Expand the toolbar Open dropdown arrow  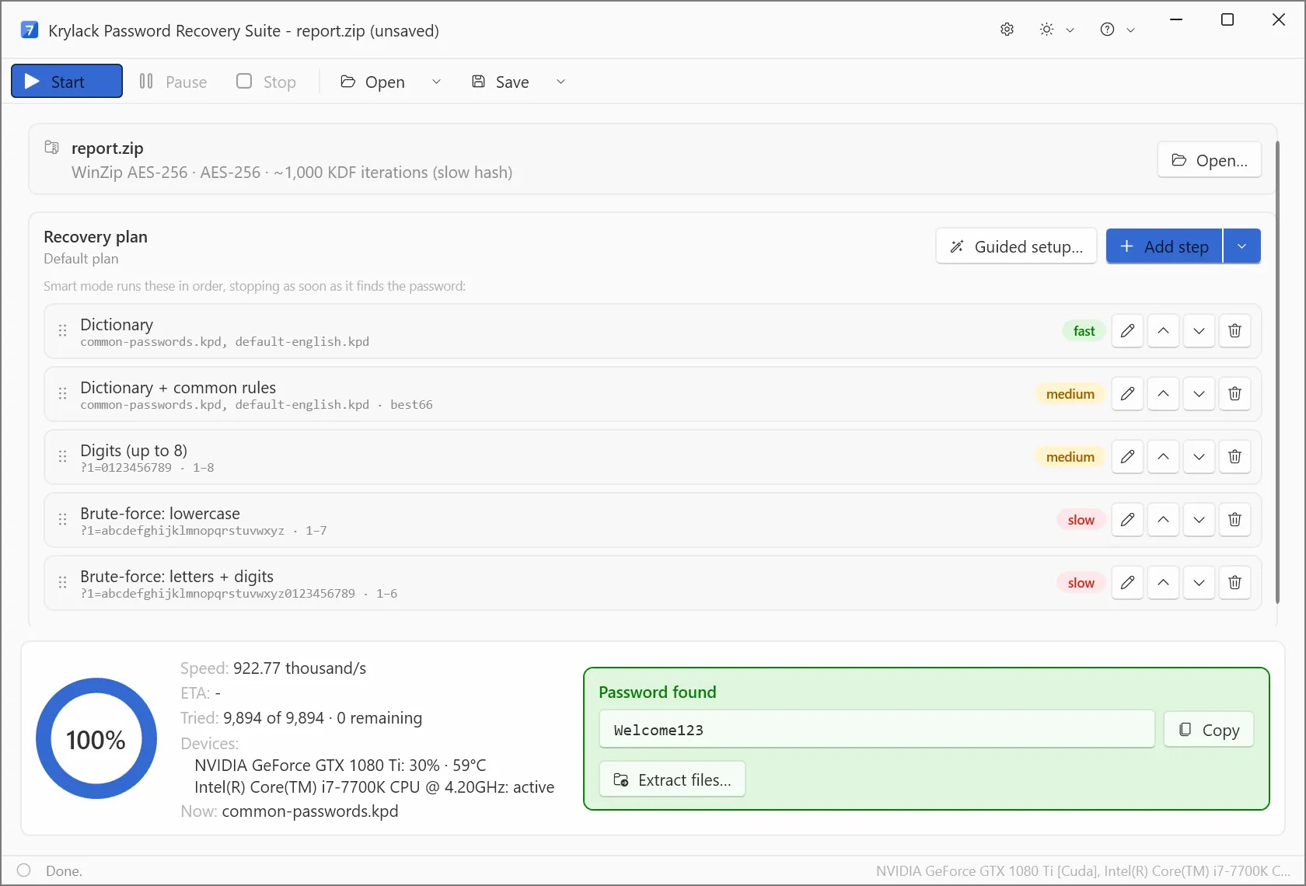pyautogui.click(x=436, y=82)
